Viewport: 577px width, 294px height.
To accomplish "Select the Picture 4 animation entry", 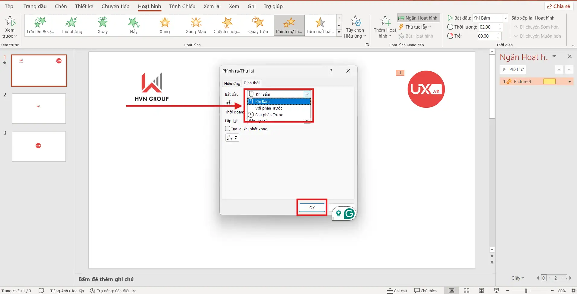I will click(x=537, y=82).
